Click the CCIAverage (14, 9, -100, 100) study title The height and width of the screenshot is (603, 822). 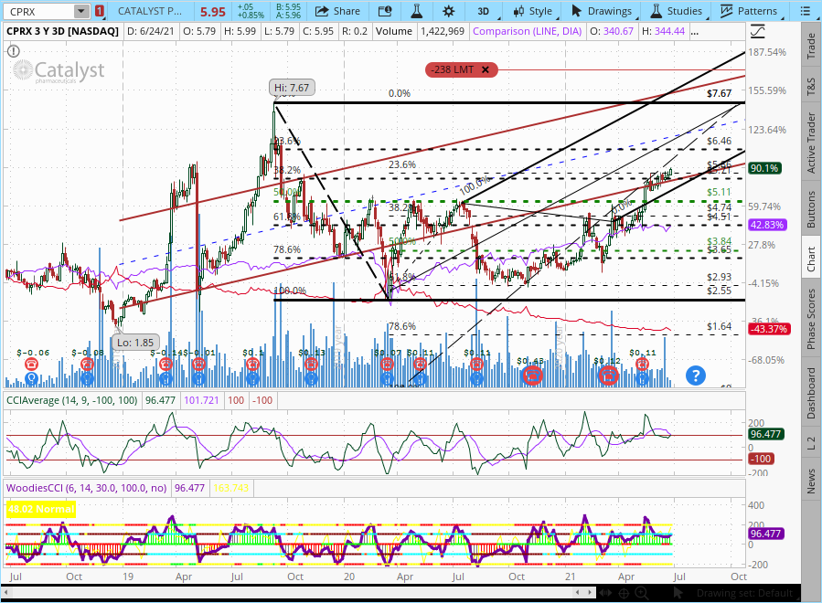click(72, 400)
